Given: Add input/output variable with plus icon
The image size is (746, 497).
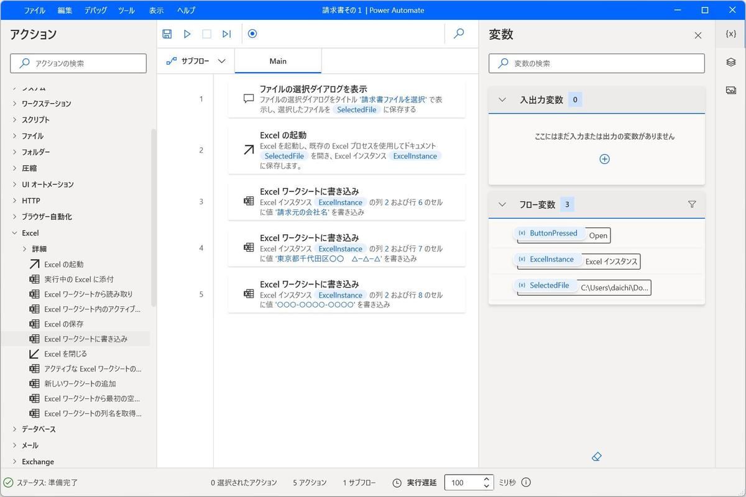Looking at the screenshot, I should coord(604,159).
